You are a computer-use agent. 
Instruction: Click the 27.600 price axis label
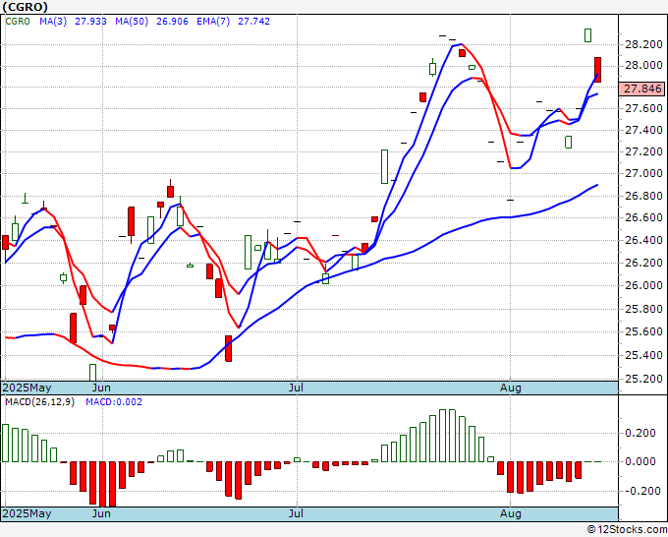[643, 108]
